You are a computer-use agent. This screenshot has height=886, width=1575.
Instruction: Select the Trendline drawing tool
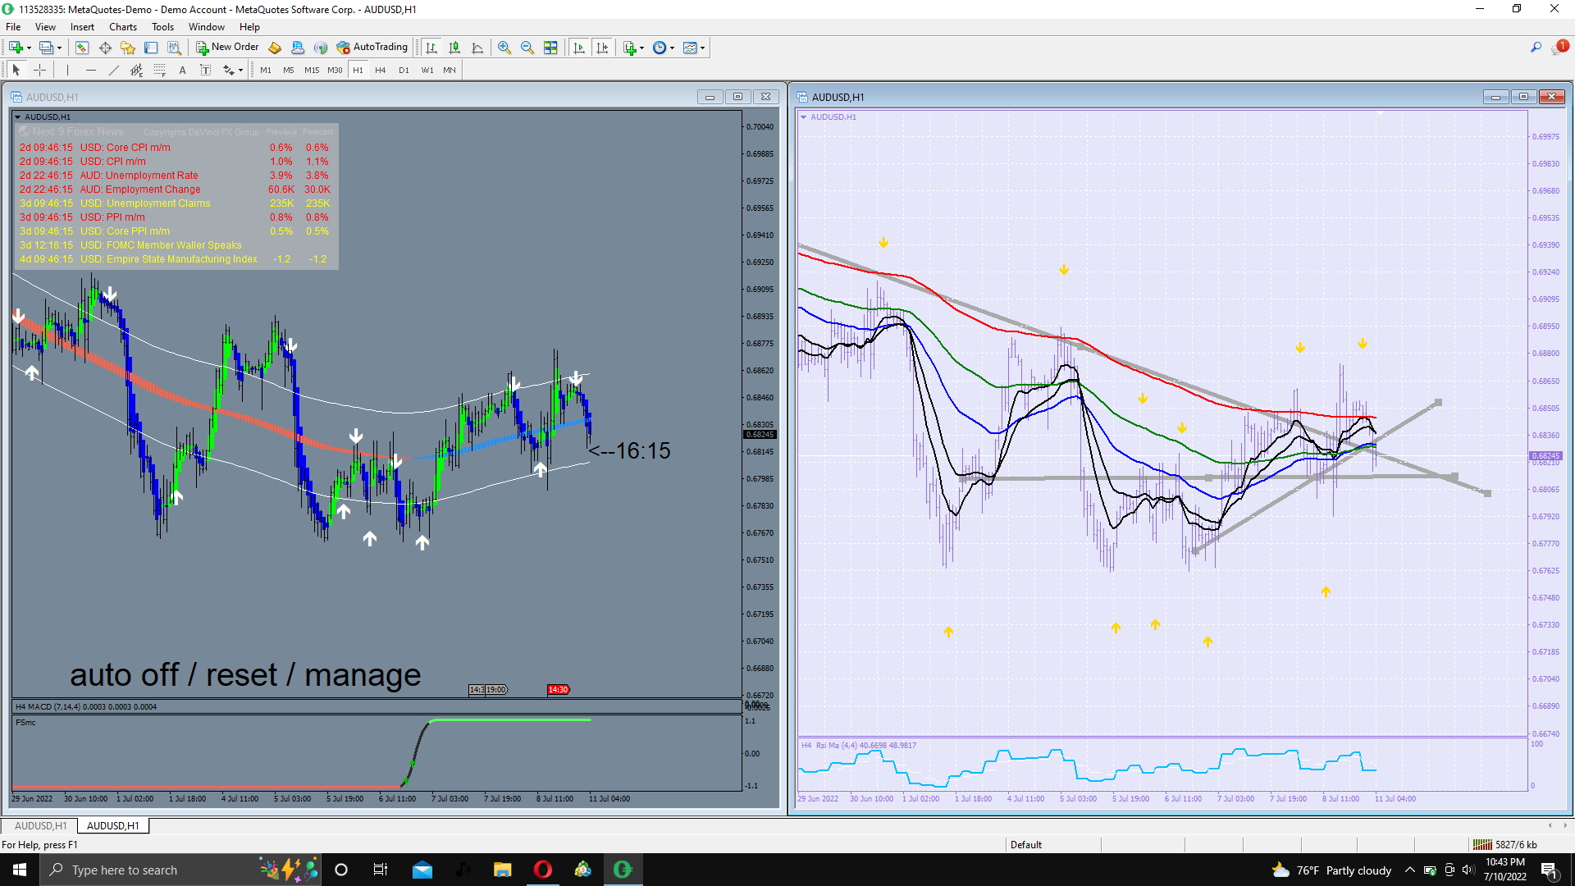(113, 71)
